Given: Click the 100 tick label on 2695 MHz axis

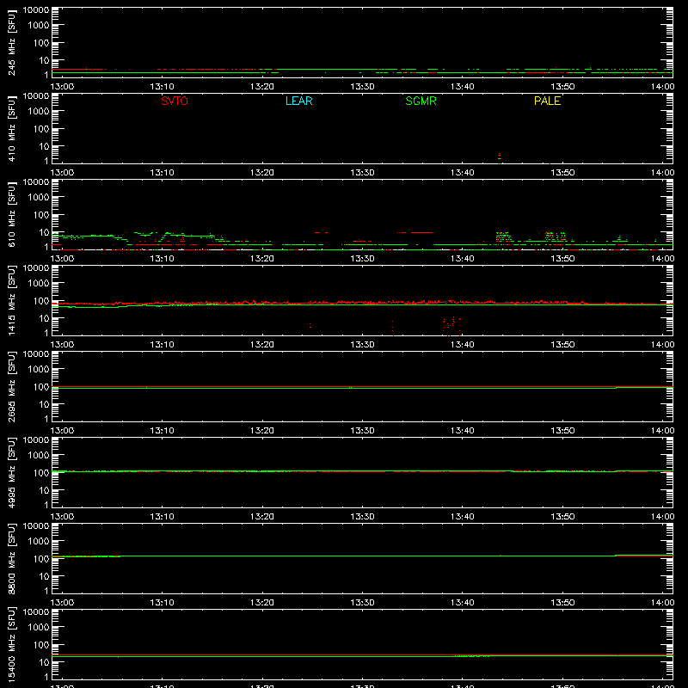Looking at the screenshot, I should point(41,387).
